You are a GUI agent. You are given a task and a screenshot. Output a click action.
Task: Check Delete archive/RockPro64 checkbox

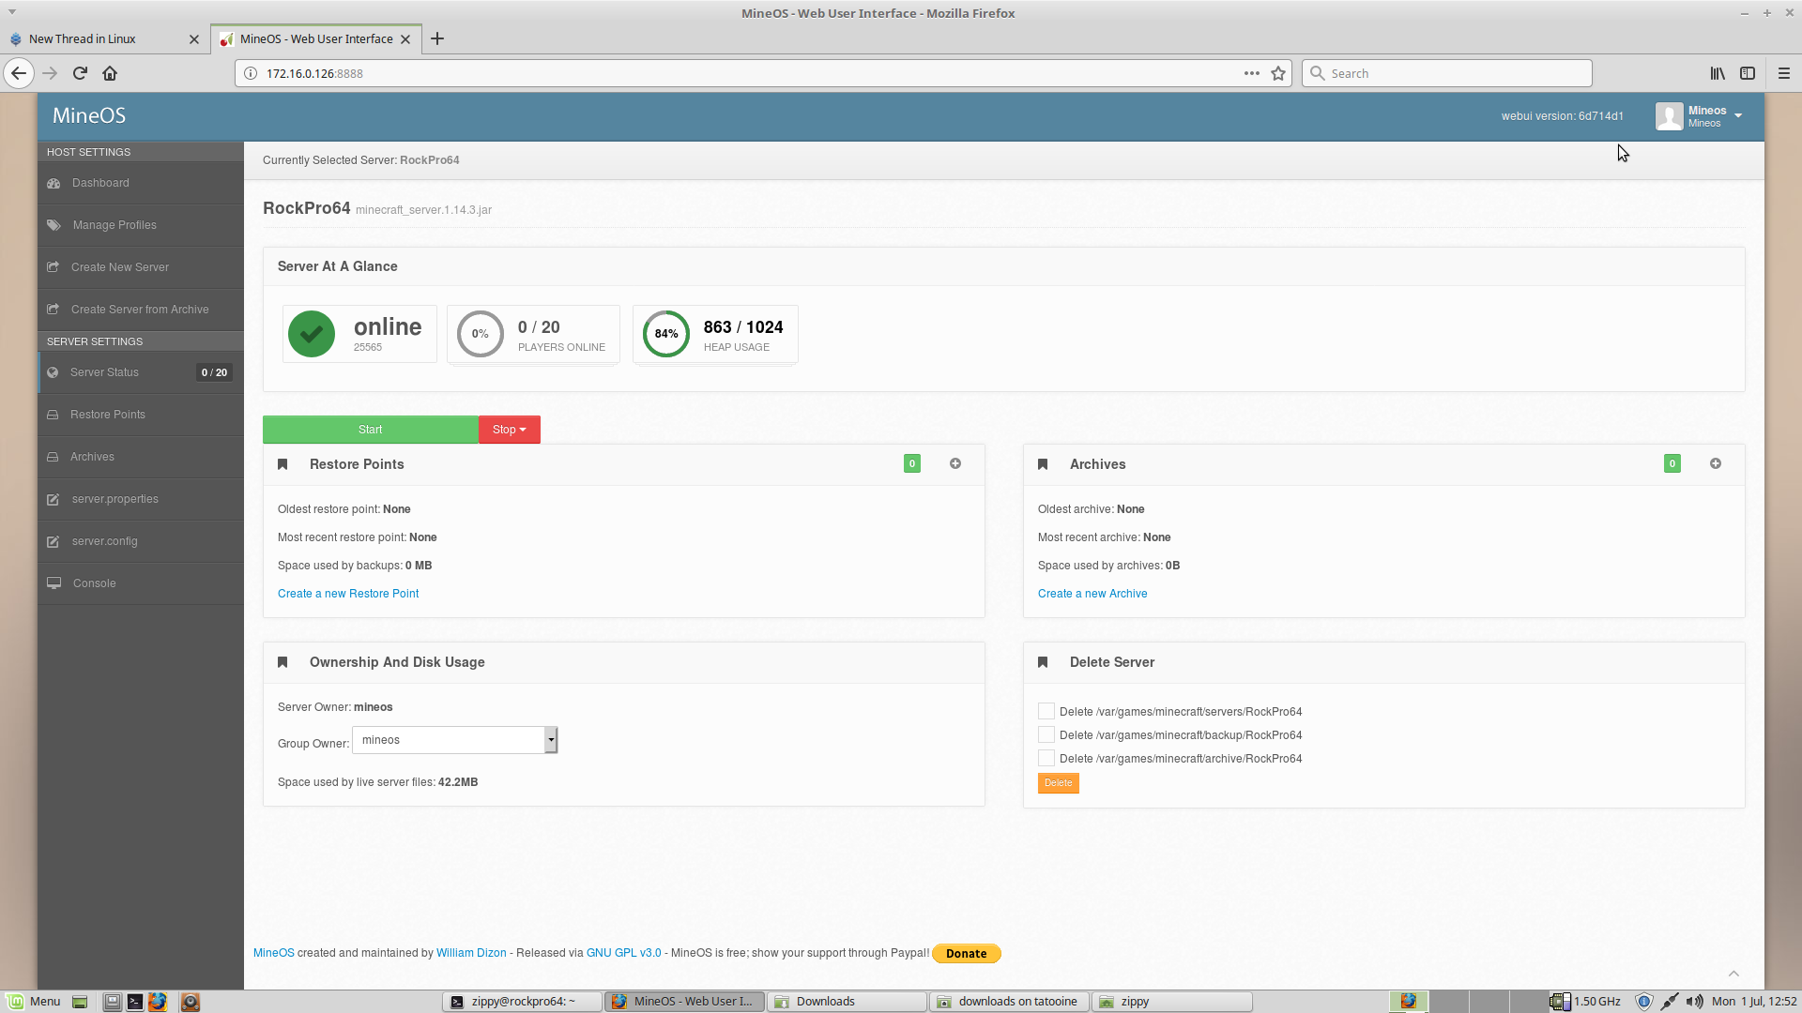point(1046,758)
